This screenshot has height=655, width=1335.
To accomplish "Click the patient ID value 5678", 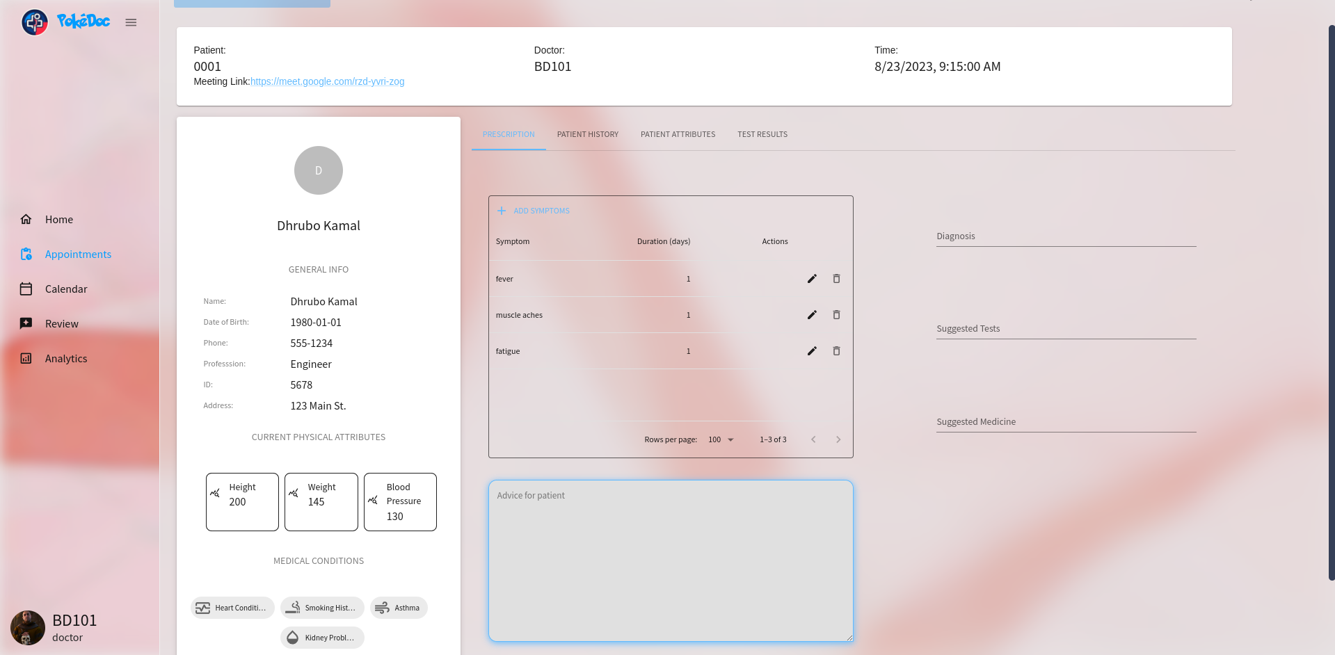I will coord(301,385).
